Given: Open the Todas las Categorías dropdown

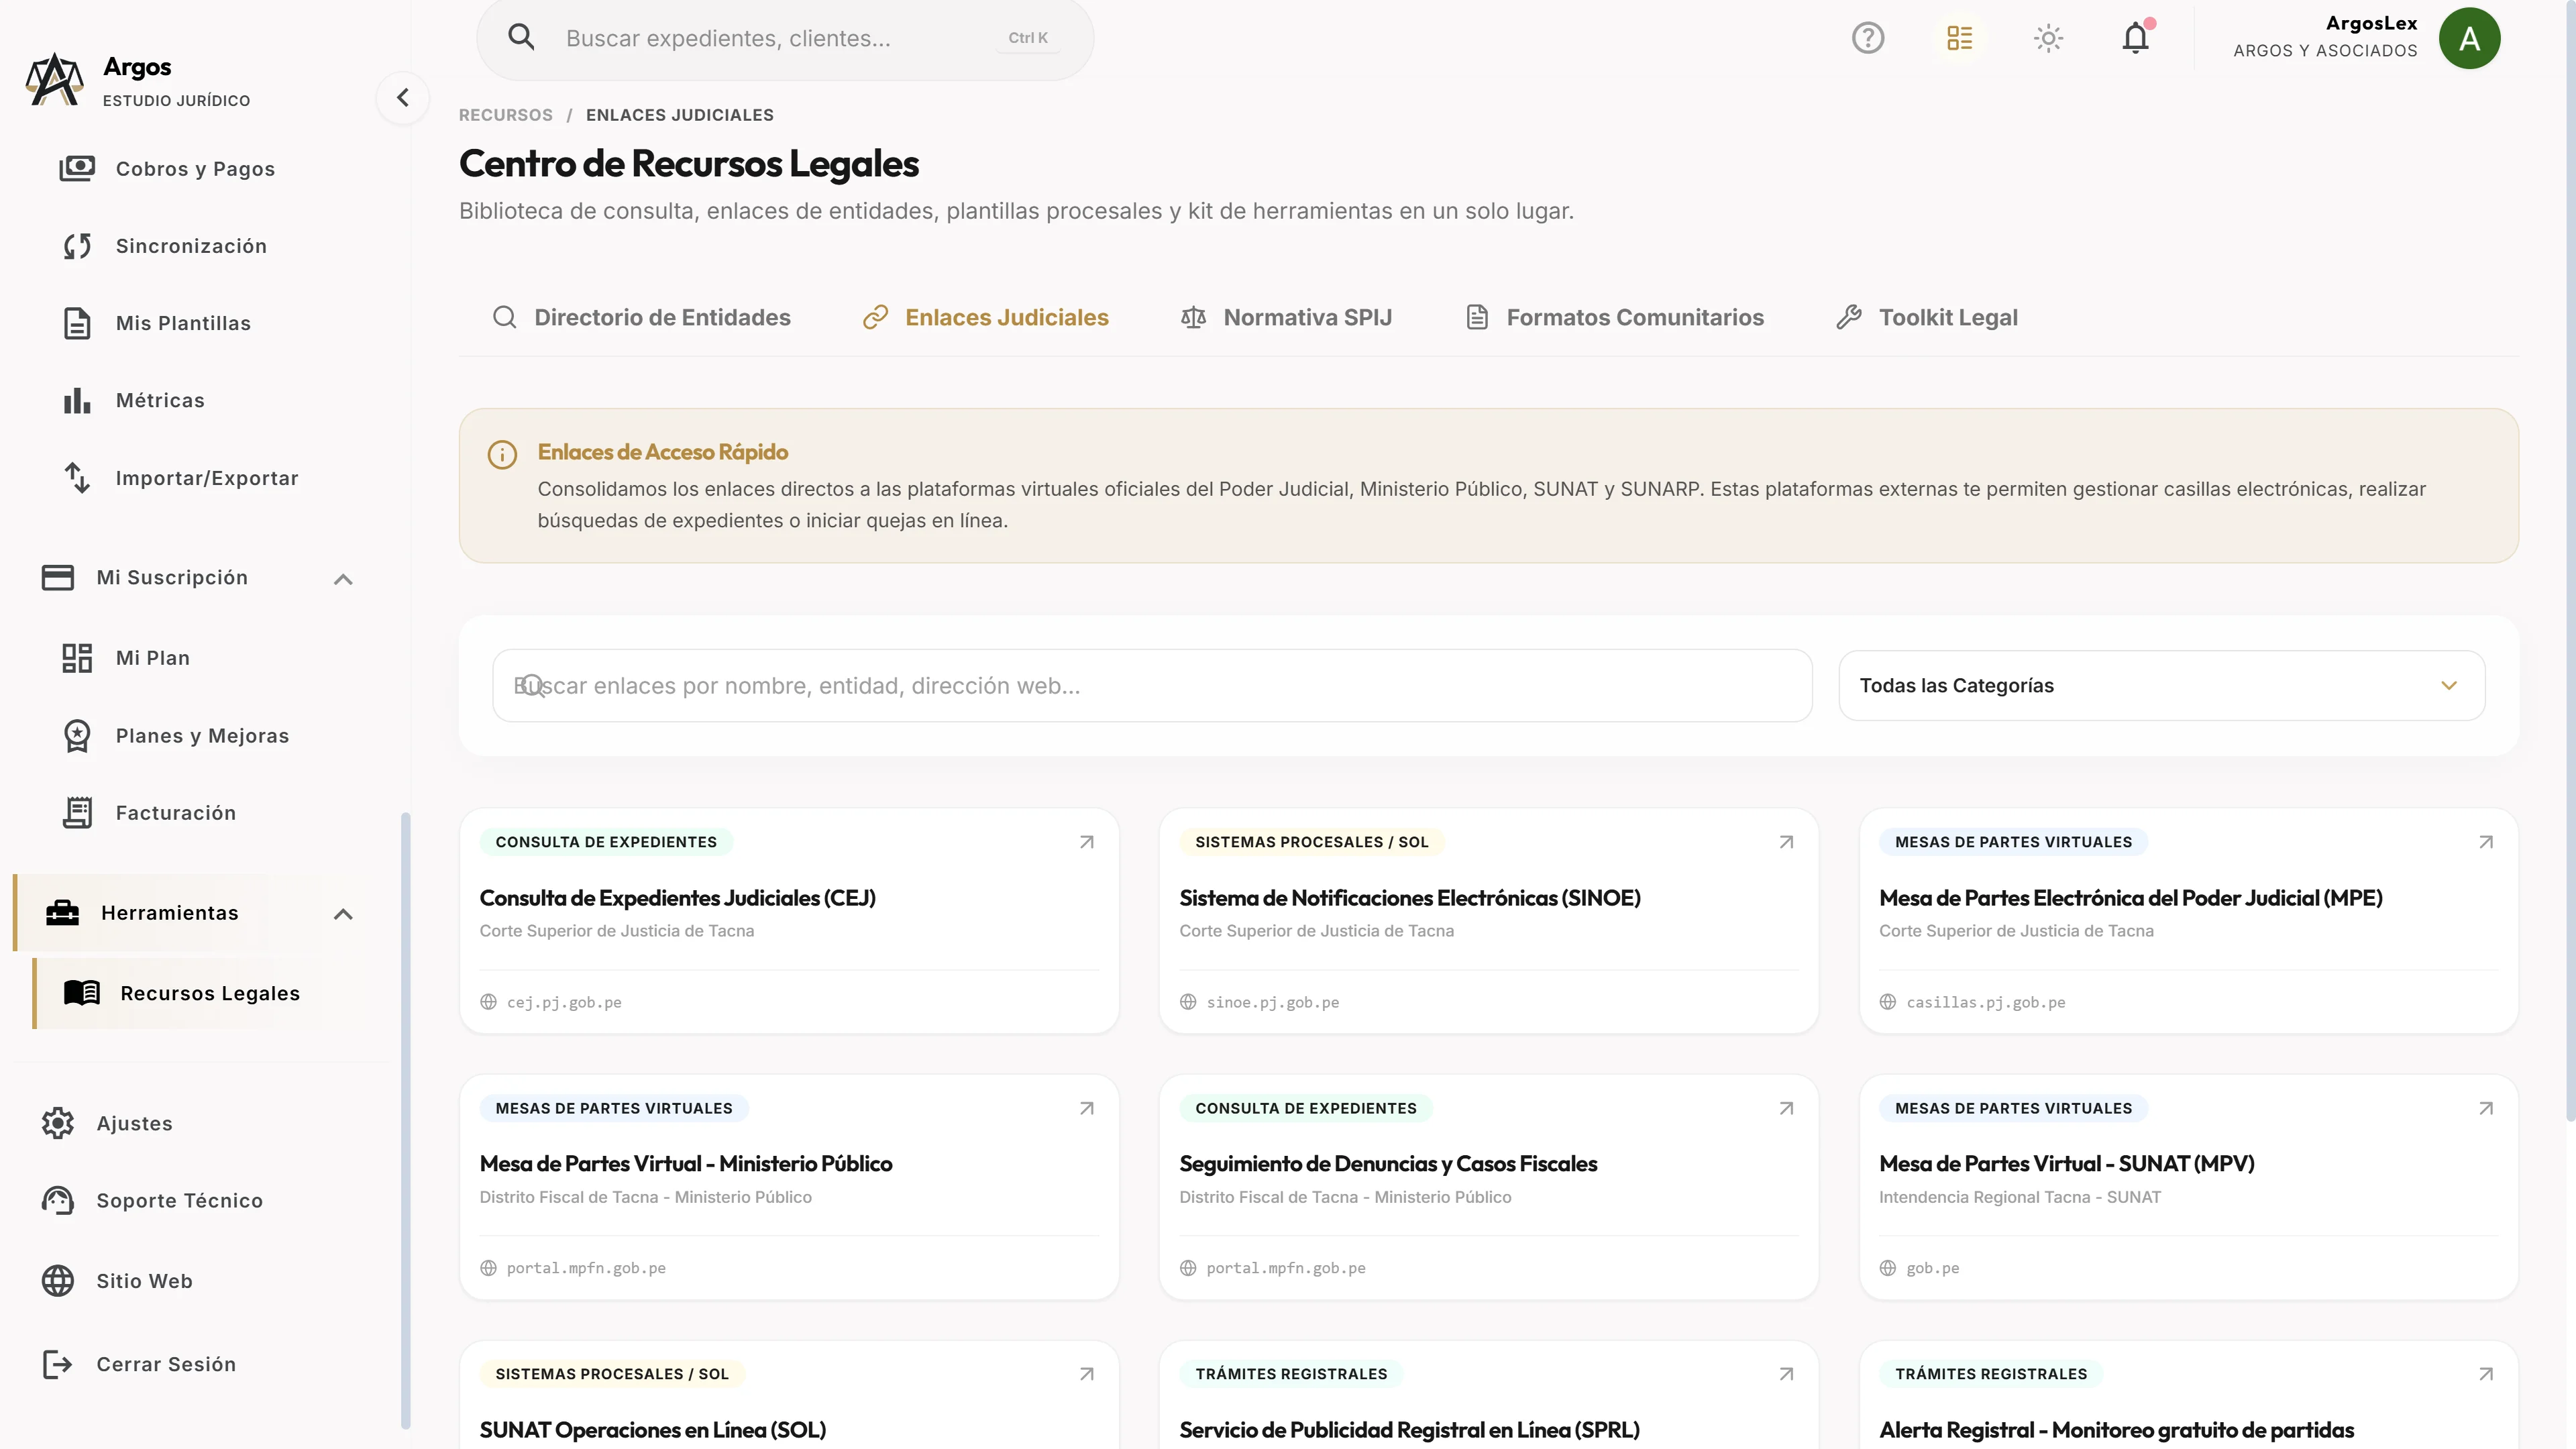Looking at the screenshot, I should pyautogui.click(x=2161, y=686).
